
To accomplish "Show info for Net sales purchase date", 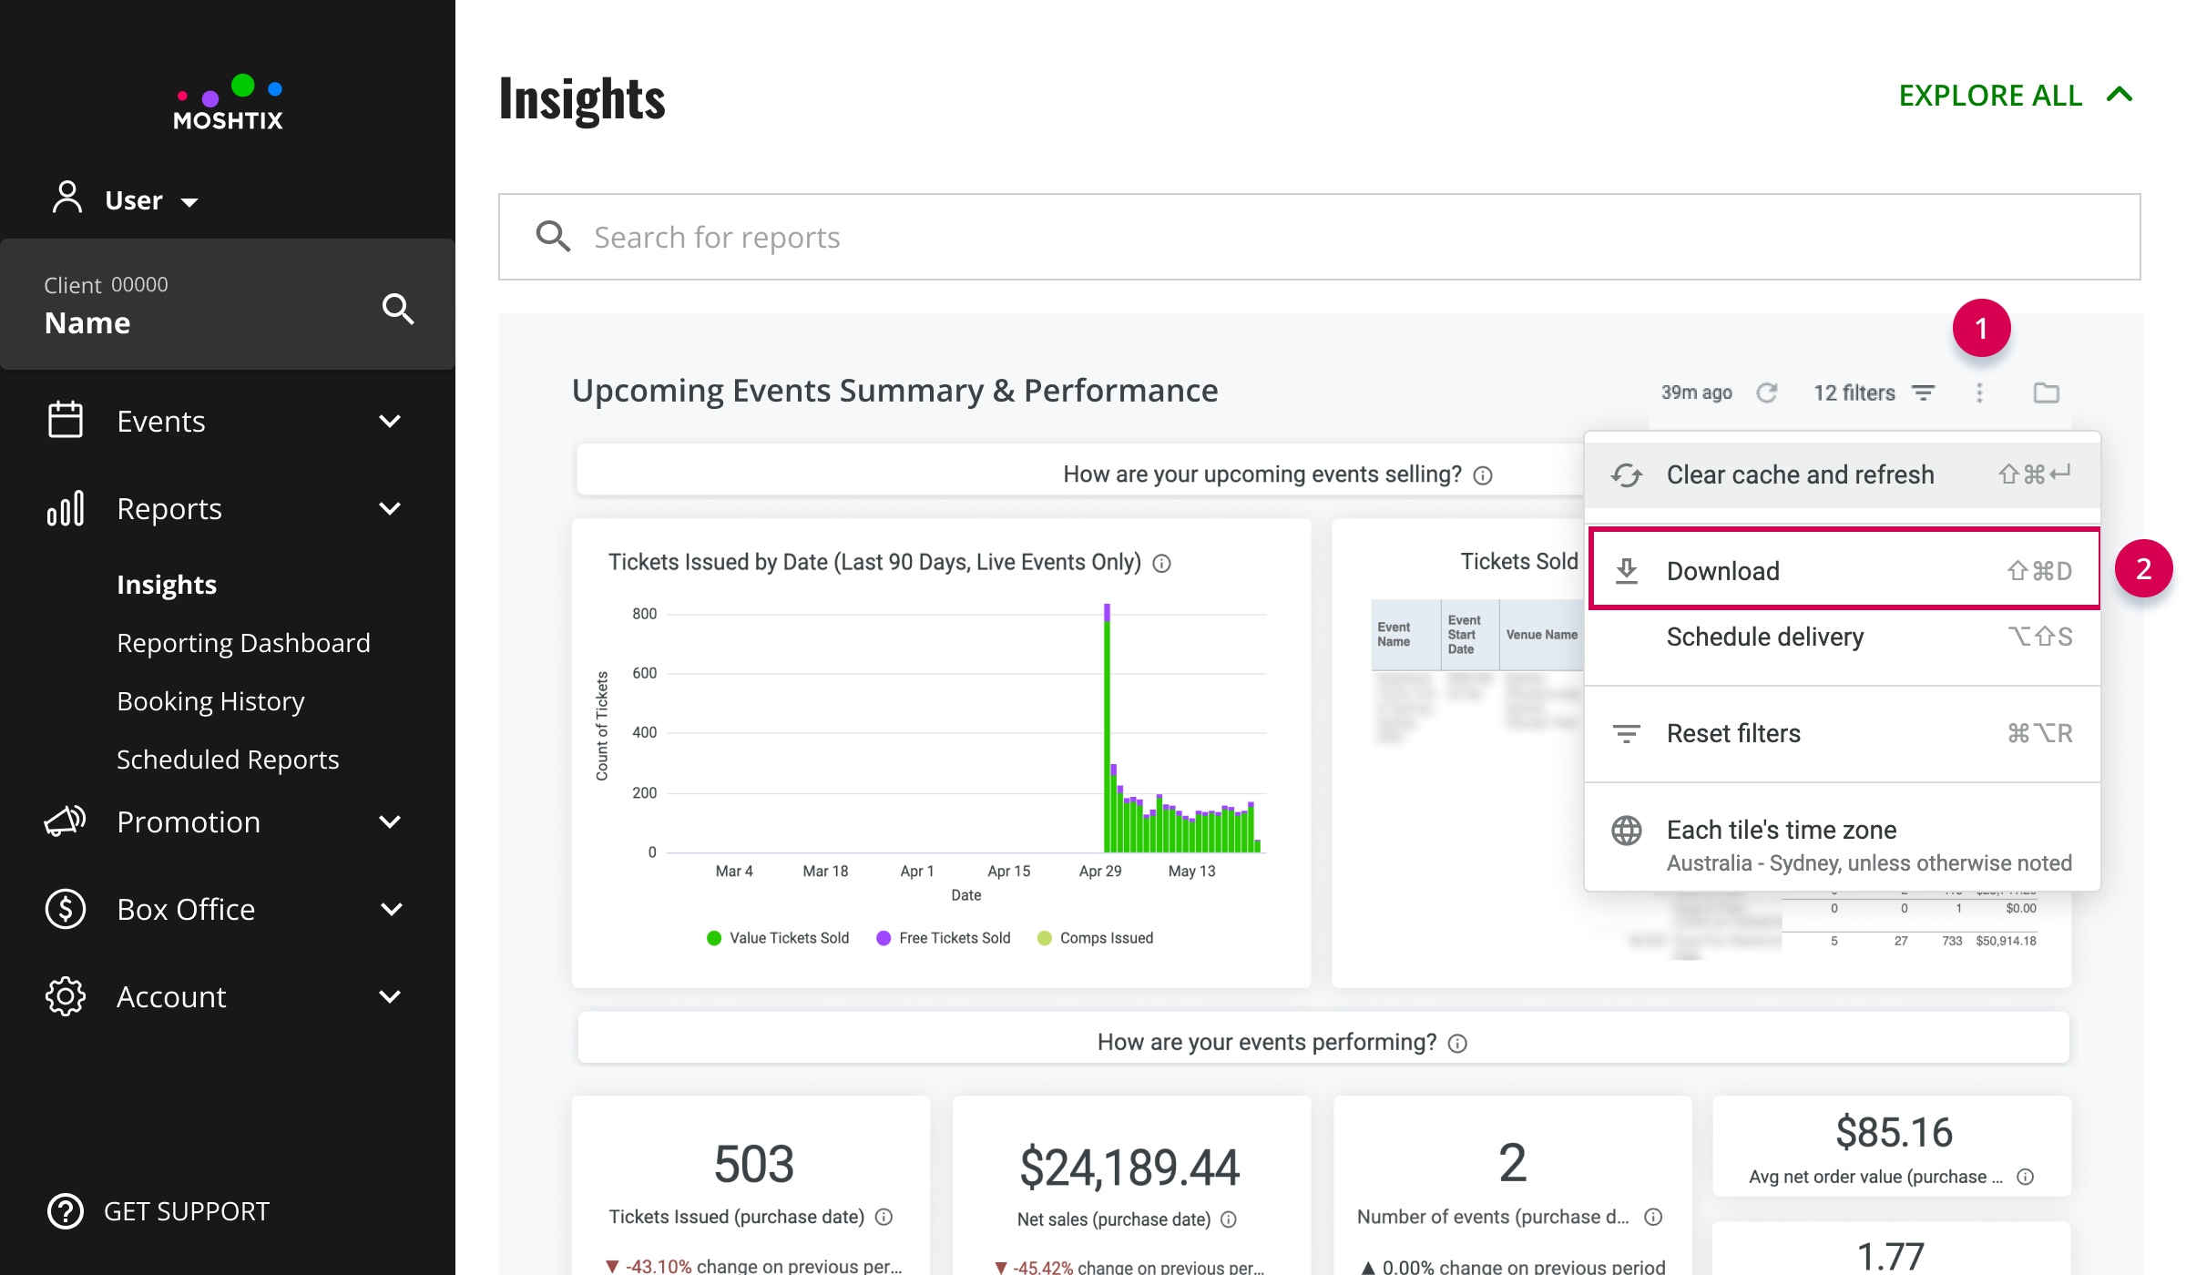I will pos(1229,1219).
